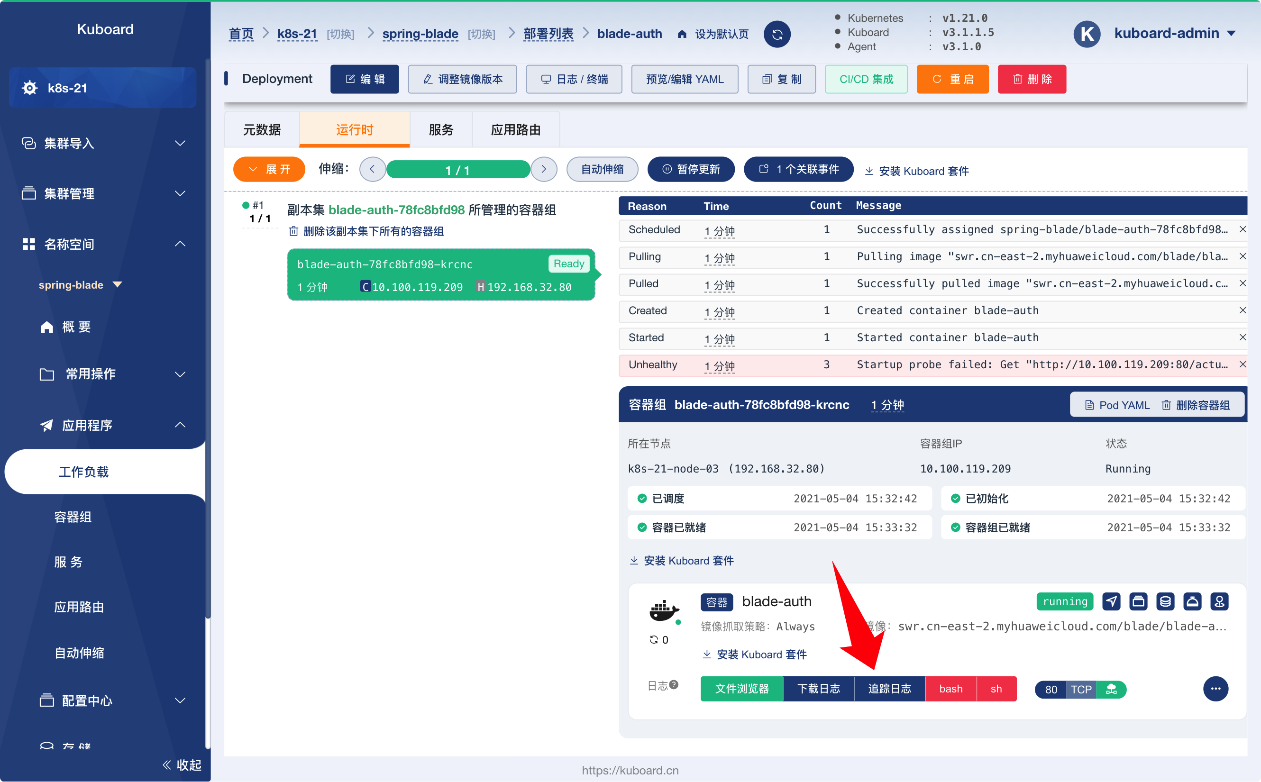This screenshot has width=1261, height=782.
Task: Select the blade-auth-78fc8bfd98-krcnc pod card
Action: coord(441,274)
